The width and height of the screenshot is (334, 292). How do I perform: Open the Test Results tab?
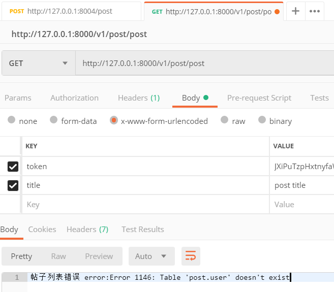pos(142,230)
